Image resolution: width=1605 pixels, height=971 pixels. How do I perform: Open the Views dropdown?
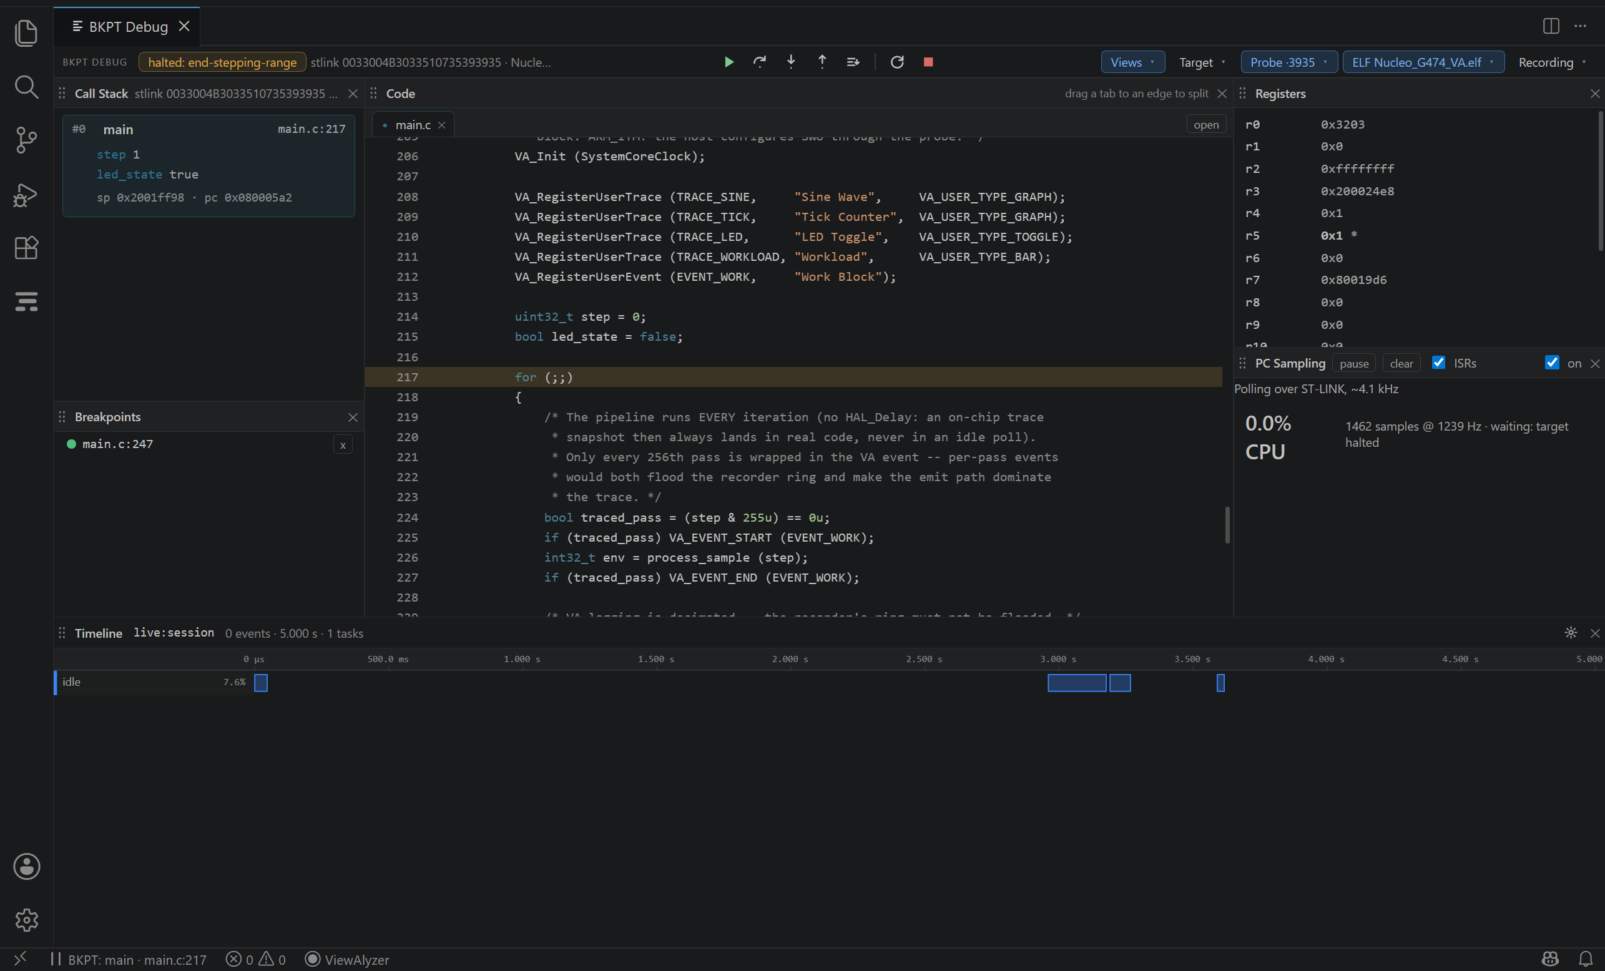tap(1133, 62)
